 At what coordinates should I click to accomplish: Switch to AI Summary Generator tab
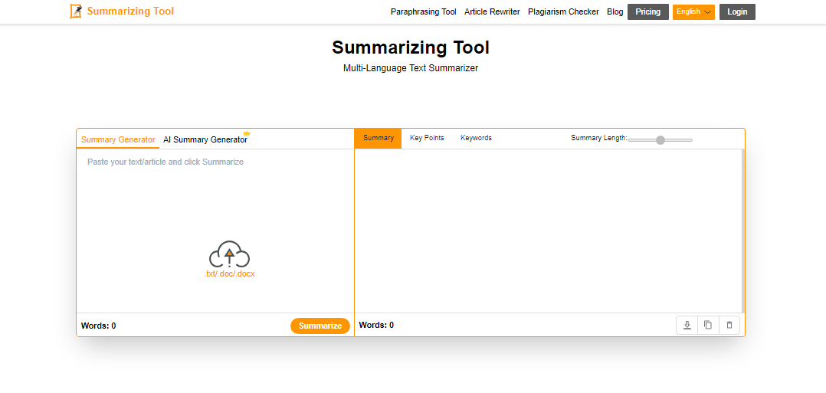pos(205,139)
